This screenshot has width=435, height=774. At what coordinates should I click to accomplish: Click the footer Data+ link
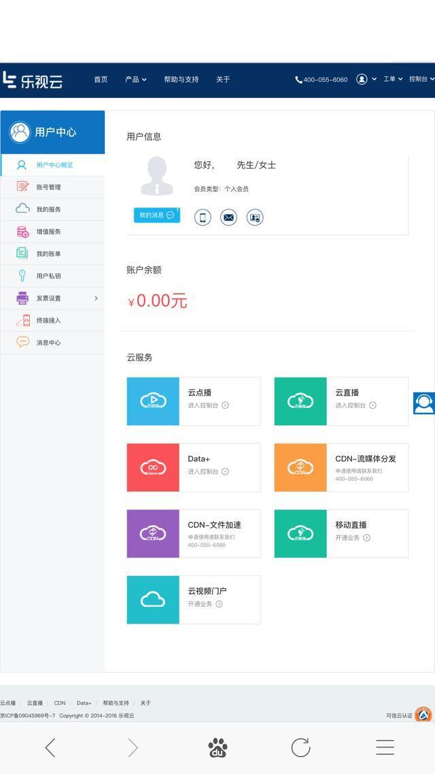(84, 703)
